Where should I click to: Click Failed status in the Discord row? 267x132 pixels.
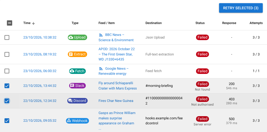(x=202, y=99)
